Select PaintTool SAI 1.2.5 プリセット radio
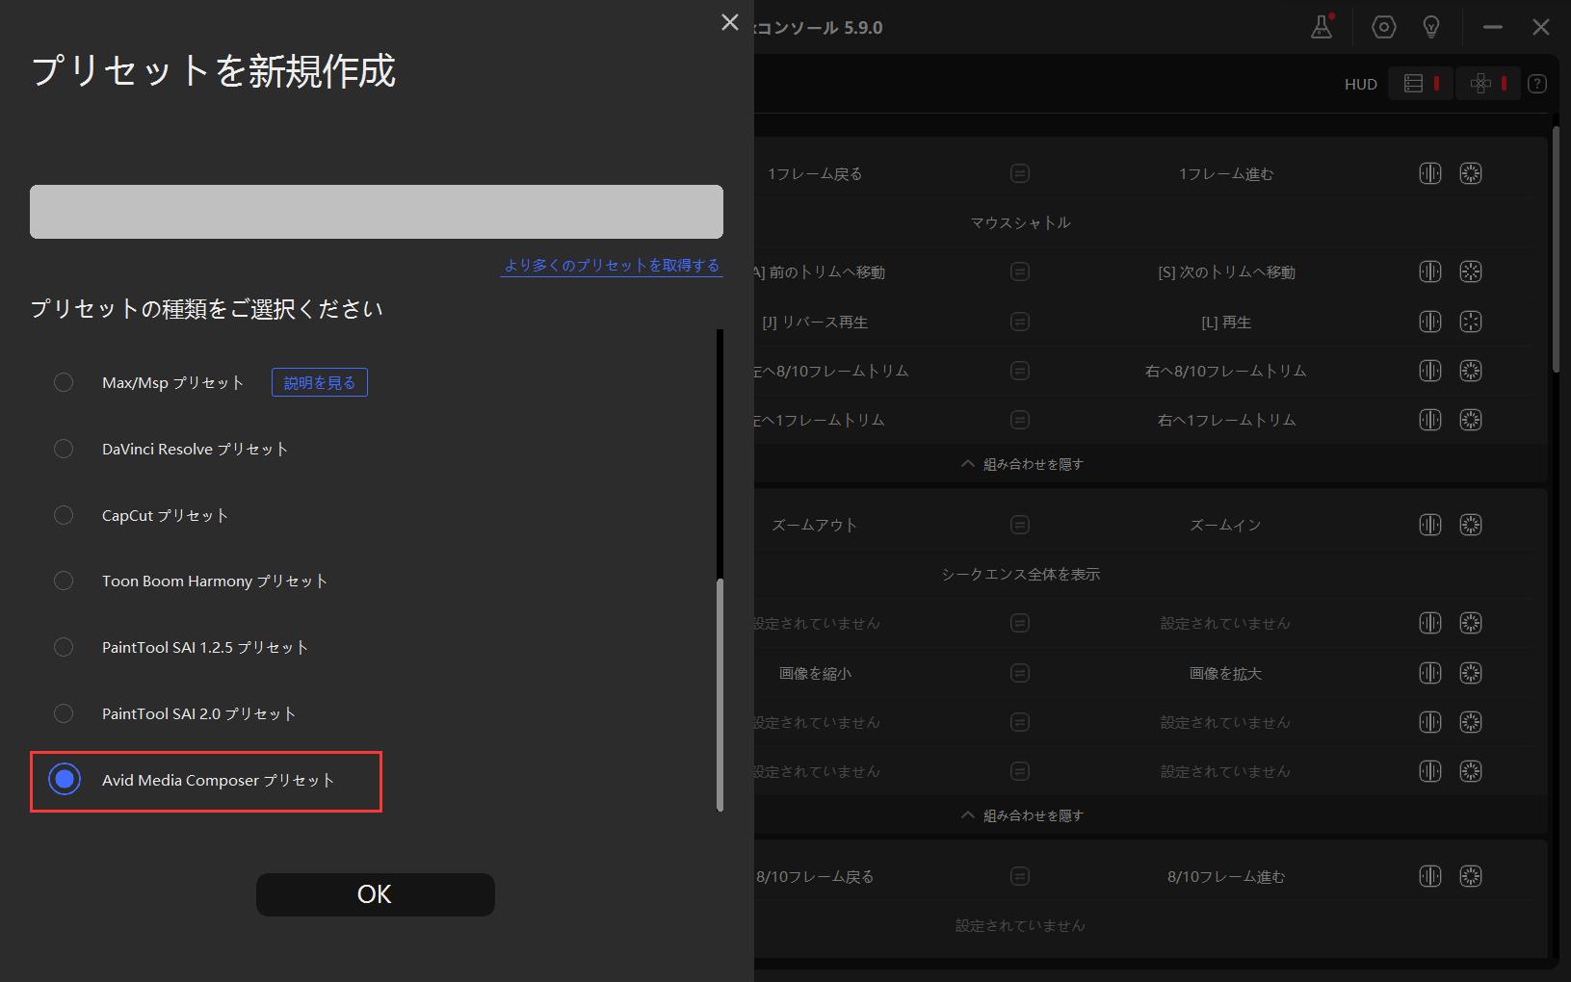Viewport: 1571px width, 982px height. tap(64, 647)
